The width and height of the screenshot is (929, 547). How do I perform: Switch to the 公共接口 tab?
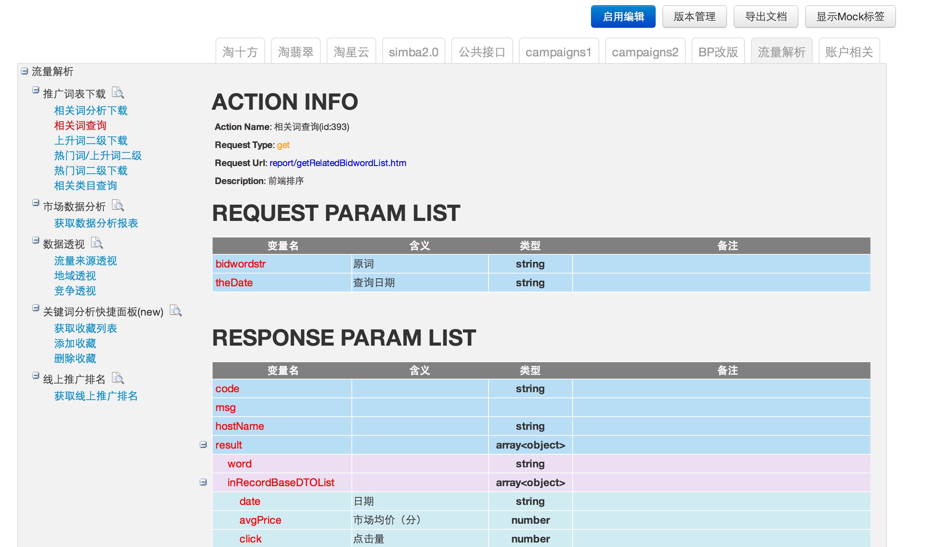(482, 52)
